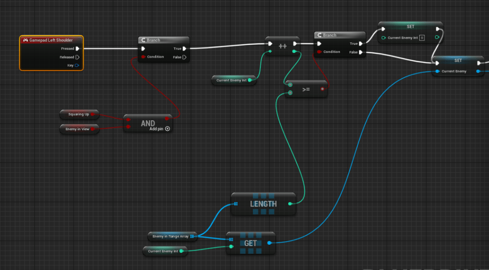489x270 pixels.
Task: Click the green output pin on LENGTH node
Action: 290,204
